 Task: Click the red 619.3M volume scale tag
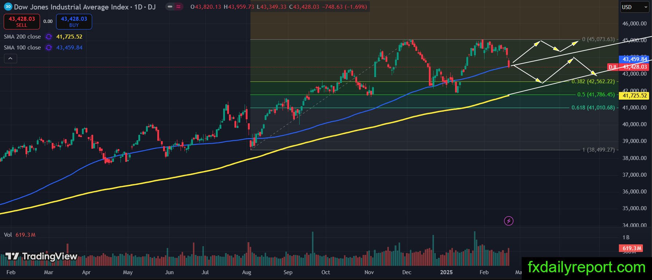(632, 248)
